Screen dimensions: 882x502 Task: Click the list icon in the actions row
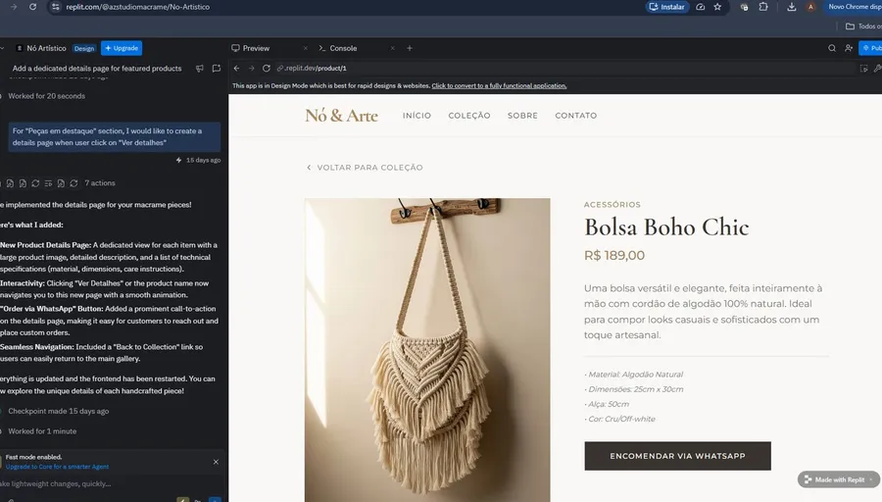pos(48,183)
